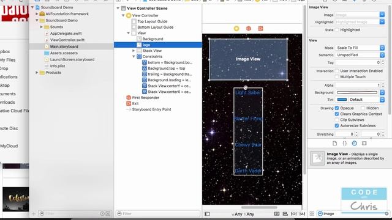The width and height of the screenshot is (392, 220).
Task: Uncheck Autoresize Subviews
Action: (x=337, y=126)
